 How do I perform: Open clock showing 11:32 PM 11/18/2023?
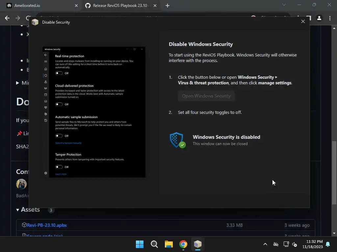(313, 244)
